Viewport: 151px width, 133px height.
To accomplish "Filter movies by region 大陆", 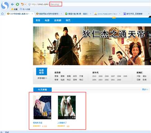I will click(138, 76).
